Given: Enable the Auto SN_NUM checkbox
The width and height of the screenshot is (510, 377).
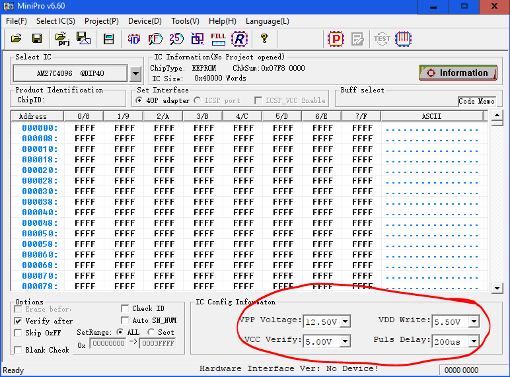Looking at the screenshot, I should (x=125, y=320).
